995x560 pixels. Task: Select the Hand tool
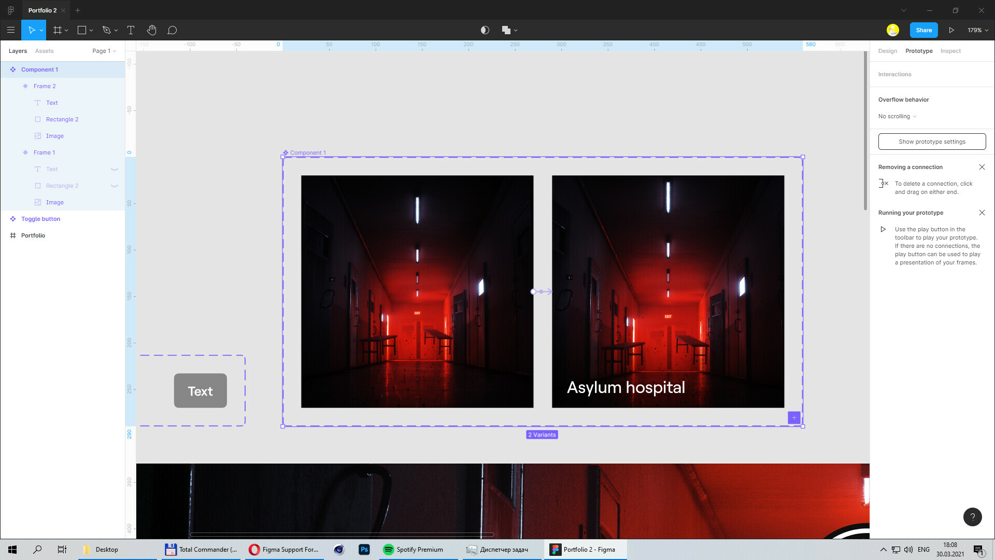click(x=151, y=30)
